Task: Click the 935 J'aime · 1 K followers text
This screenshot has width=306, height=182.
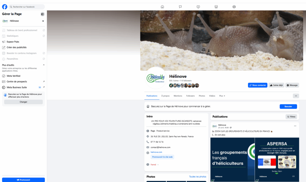Action: pos(180,81)
